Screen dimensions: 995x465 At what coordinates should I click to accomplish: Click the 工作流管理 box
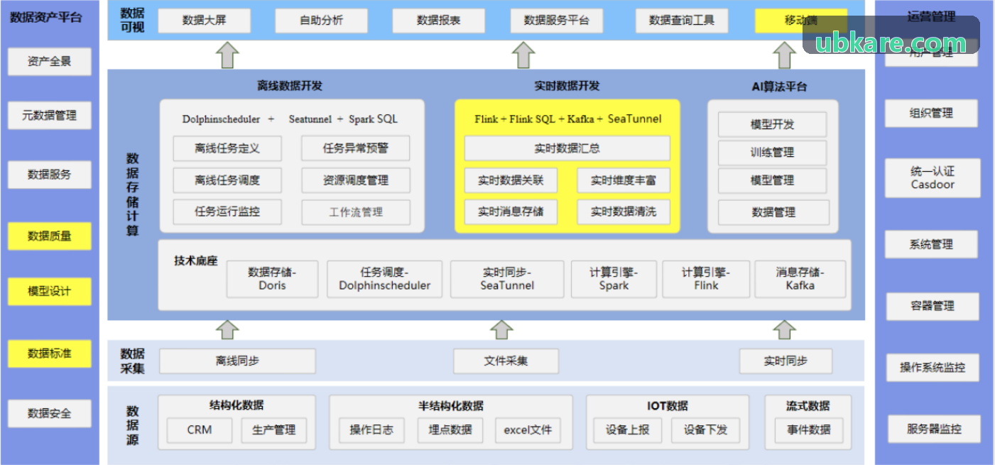[356, 212]
